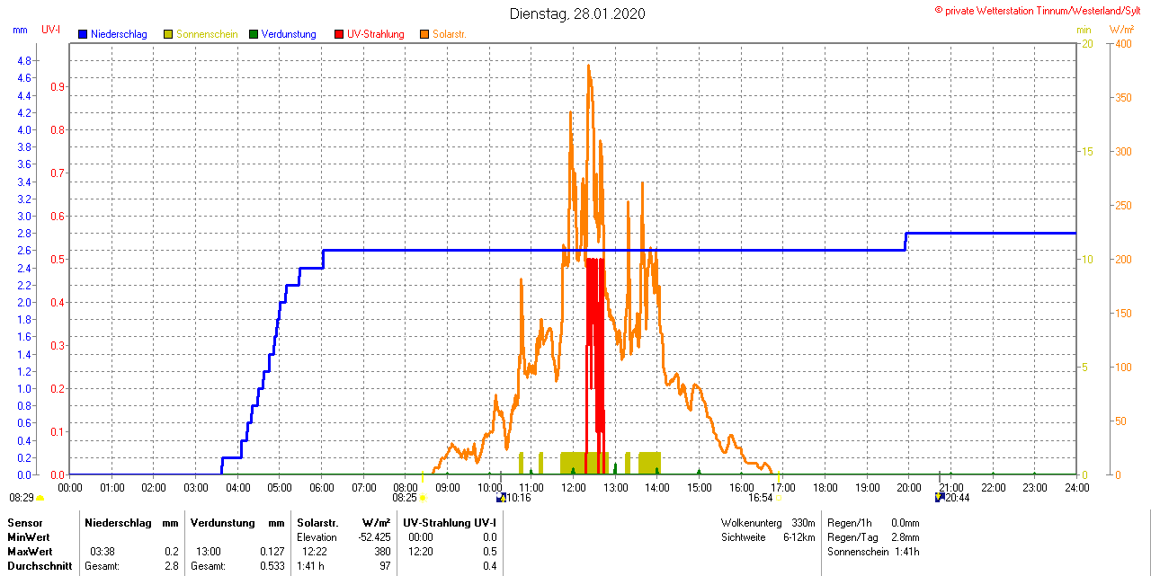Select the Solarstr. legend label
This screenshot has width=1151, height=576.
click(x=450, y=34)
